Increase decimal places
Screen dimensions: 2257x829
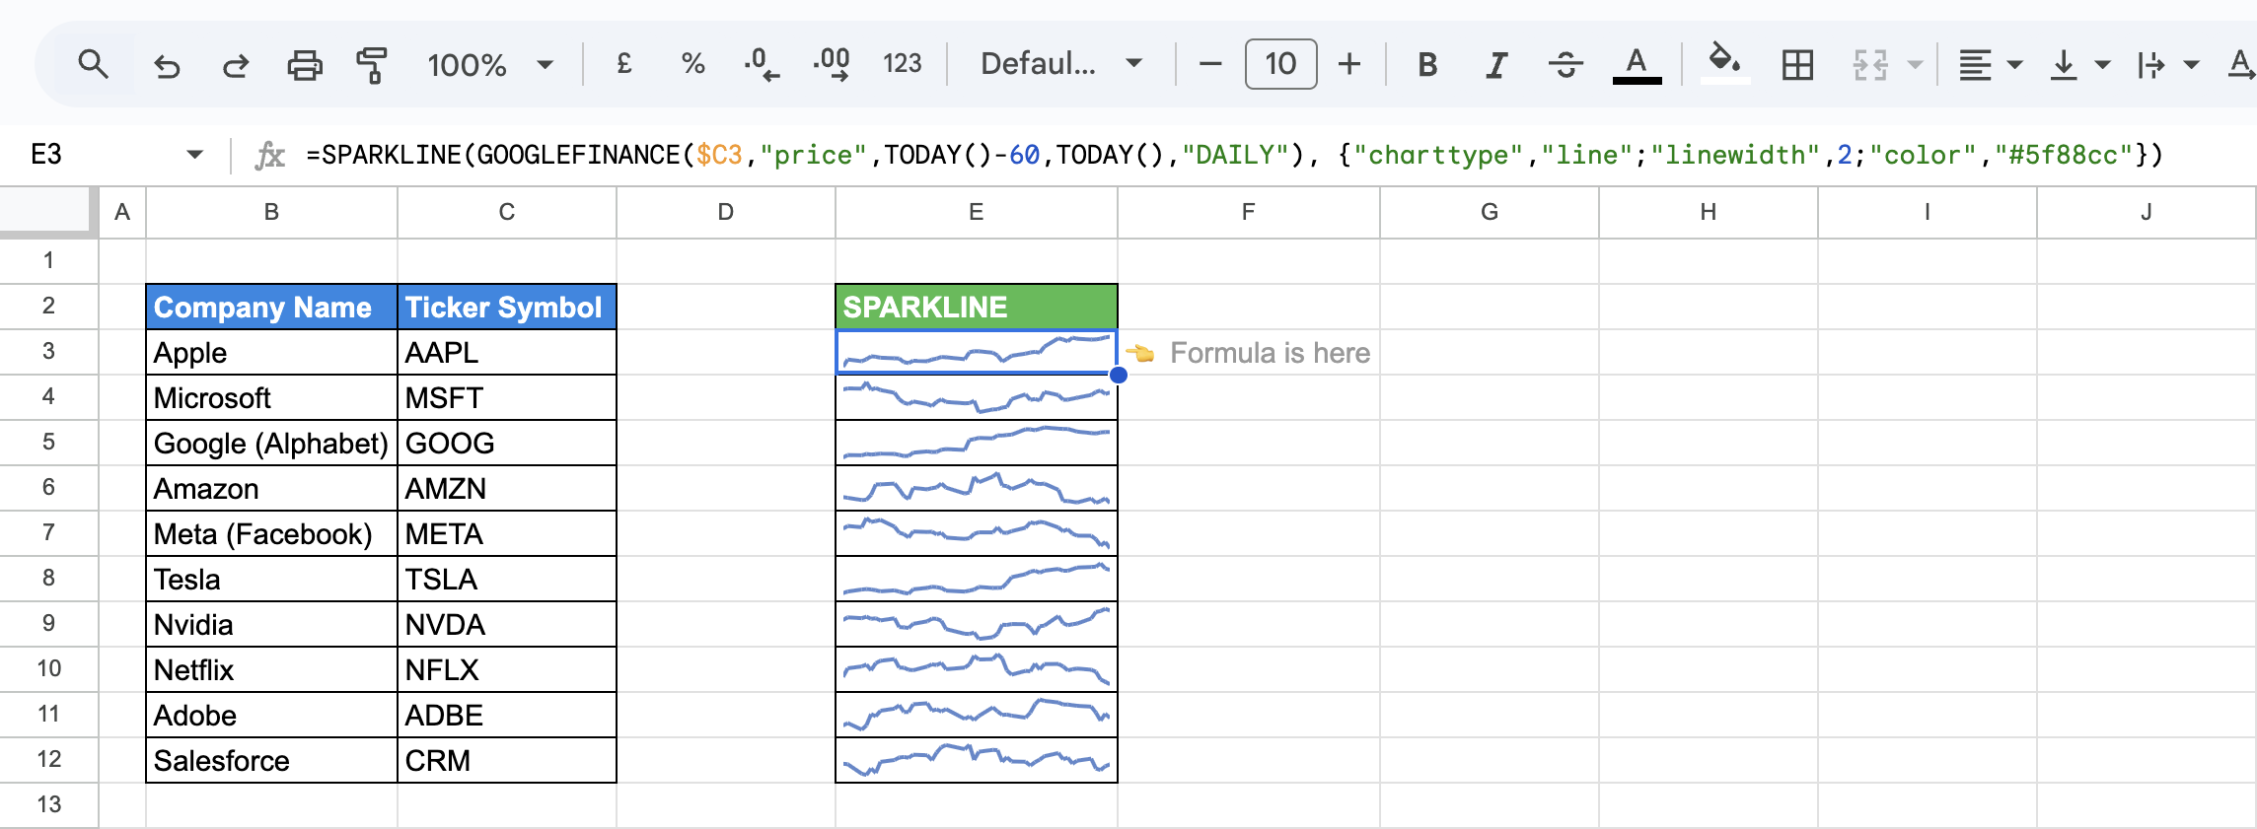click(832, 64)
